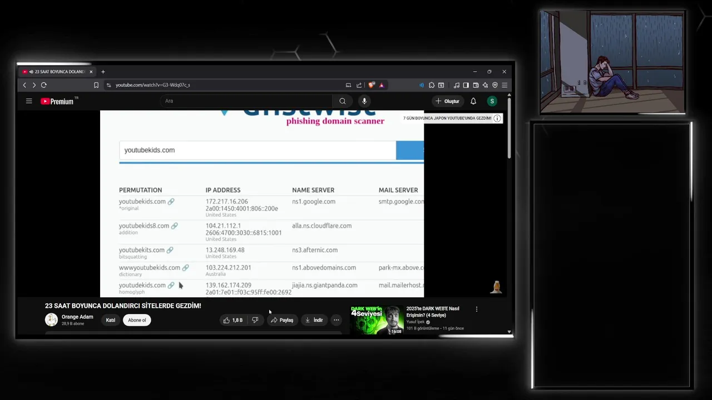Open the 'DARK WEB'in 4 Seviyesi' thumbnail

pyautogui.click(x=377, y=320)
